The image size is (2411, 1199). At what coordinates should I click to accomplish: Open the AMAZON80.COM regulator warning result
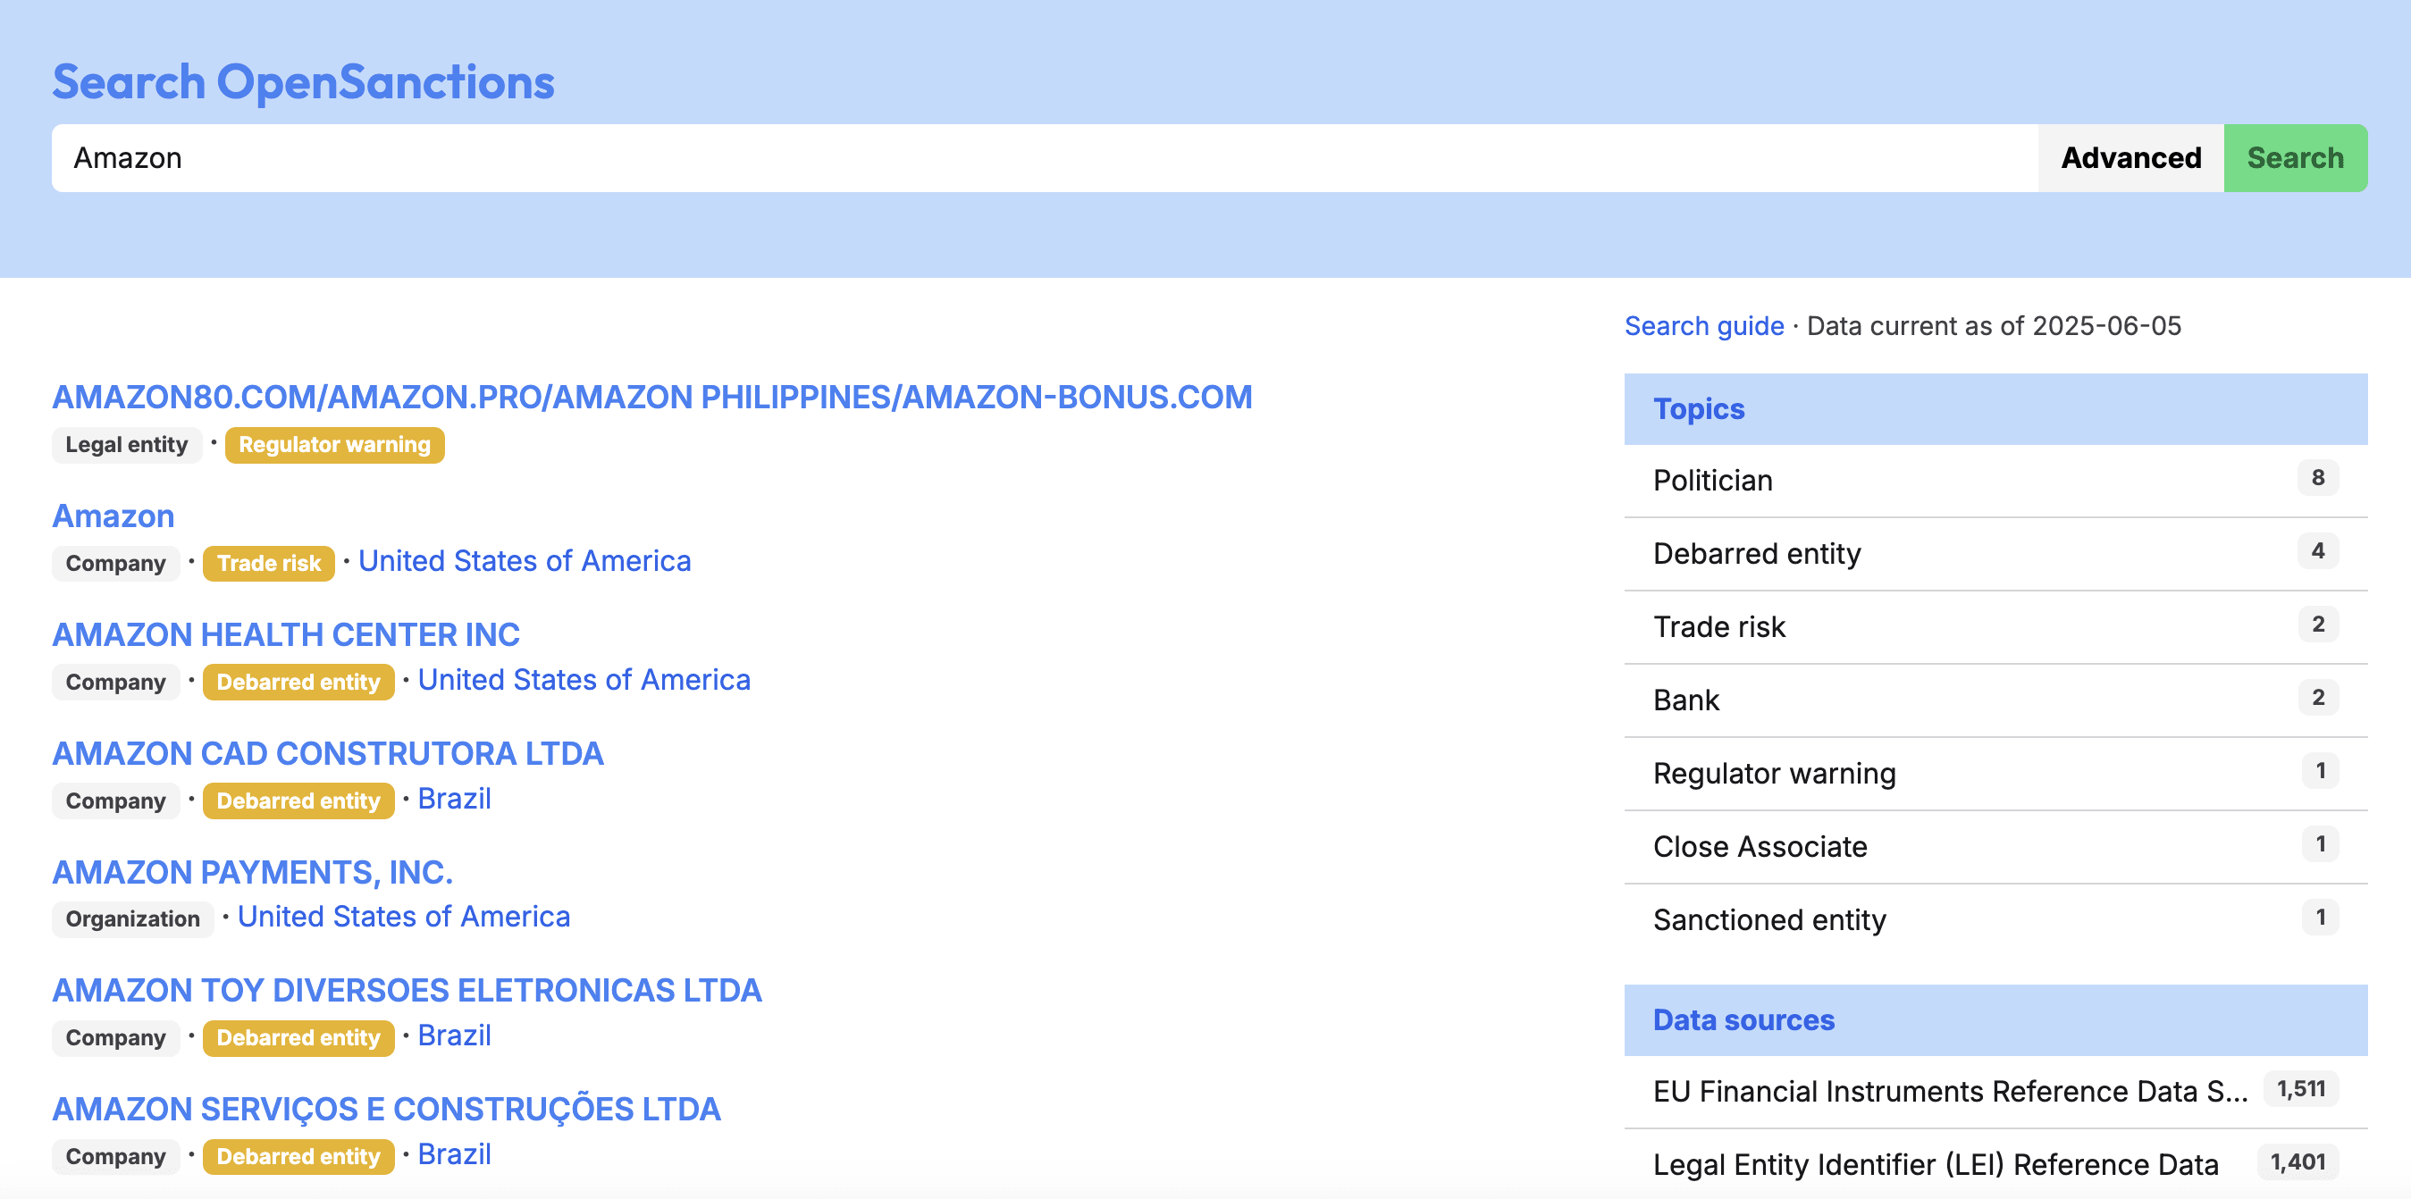pyautogui.click(x=652, y=397)
